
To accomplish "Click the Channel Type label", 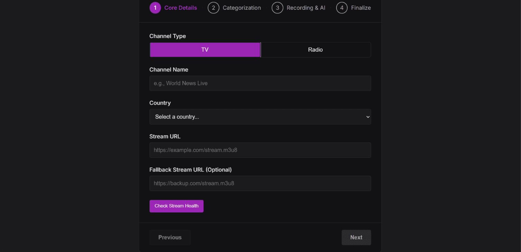I will (168, 36).
